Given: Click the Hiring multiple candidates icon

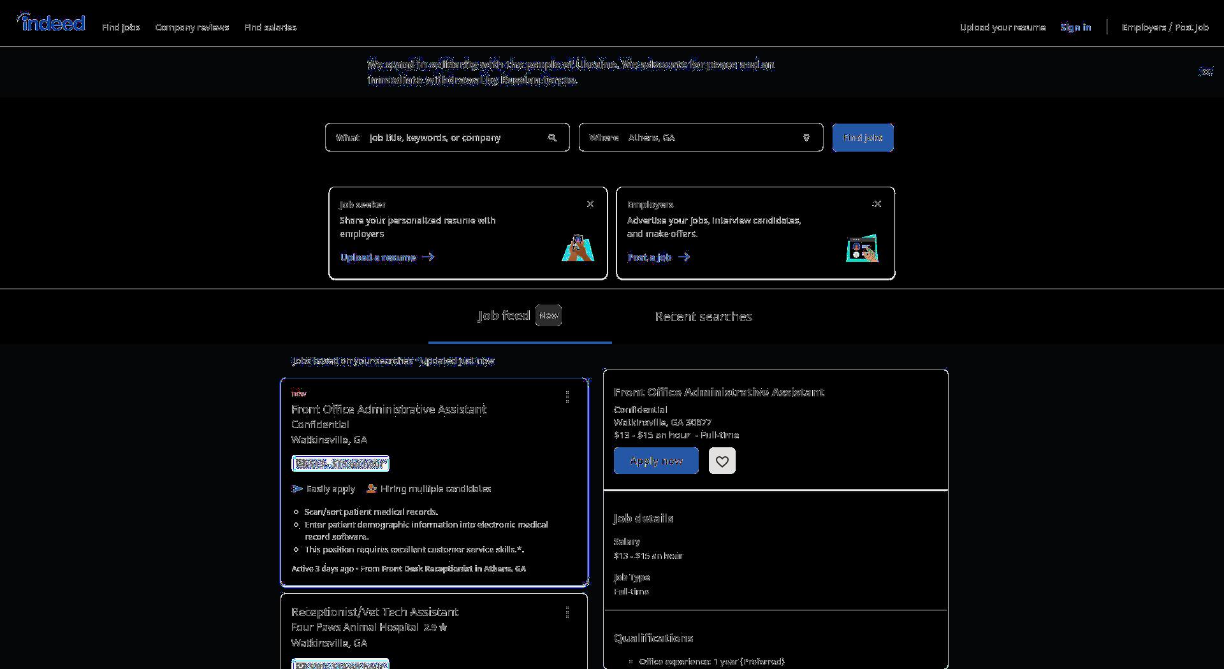Looking at the screenshot, I should 372,489.
